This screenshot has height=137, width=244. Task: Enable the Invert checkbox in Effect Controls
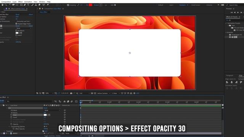tap(16, 35)
